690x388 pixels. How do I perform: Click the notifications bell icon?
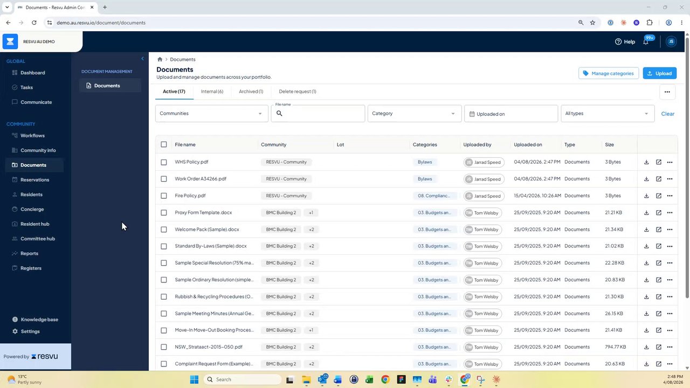pyautogui.click(x=646, y=41)
